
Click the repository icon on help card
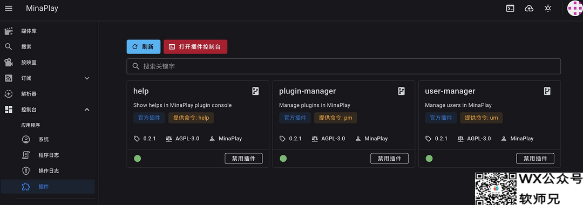point(255,91)
